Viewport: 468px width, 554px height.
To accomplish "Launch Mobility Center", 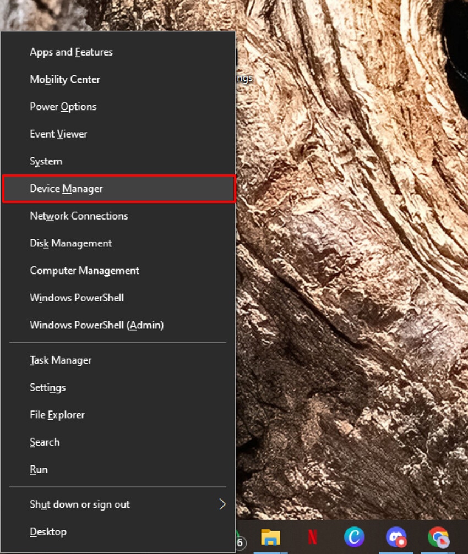I will (x=64, y=79).
